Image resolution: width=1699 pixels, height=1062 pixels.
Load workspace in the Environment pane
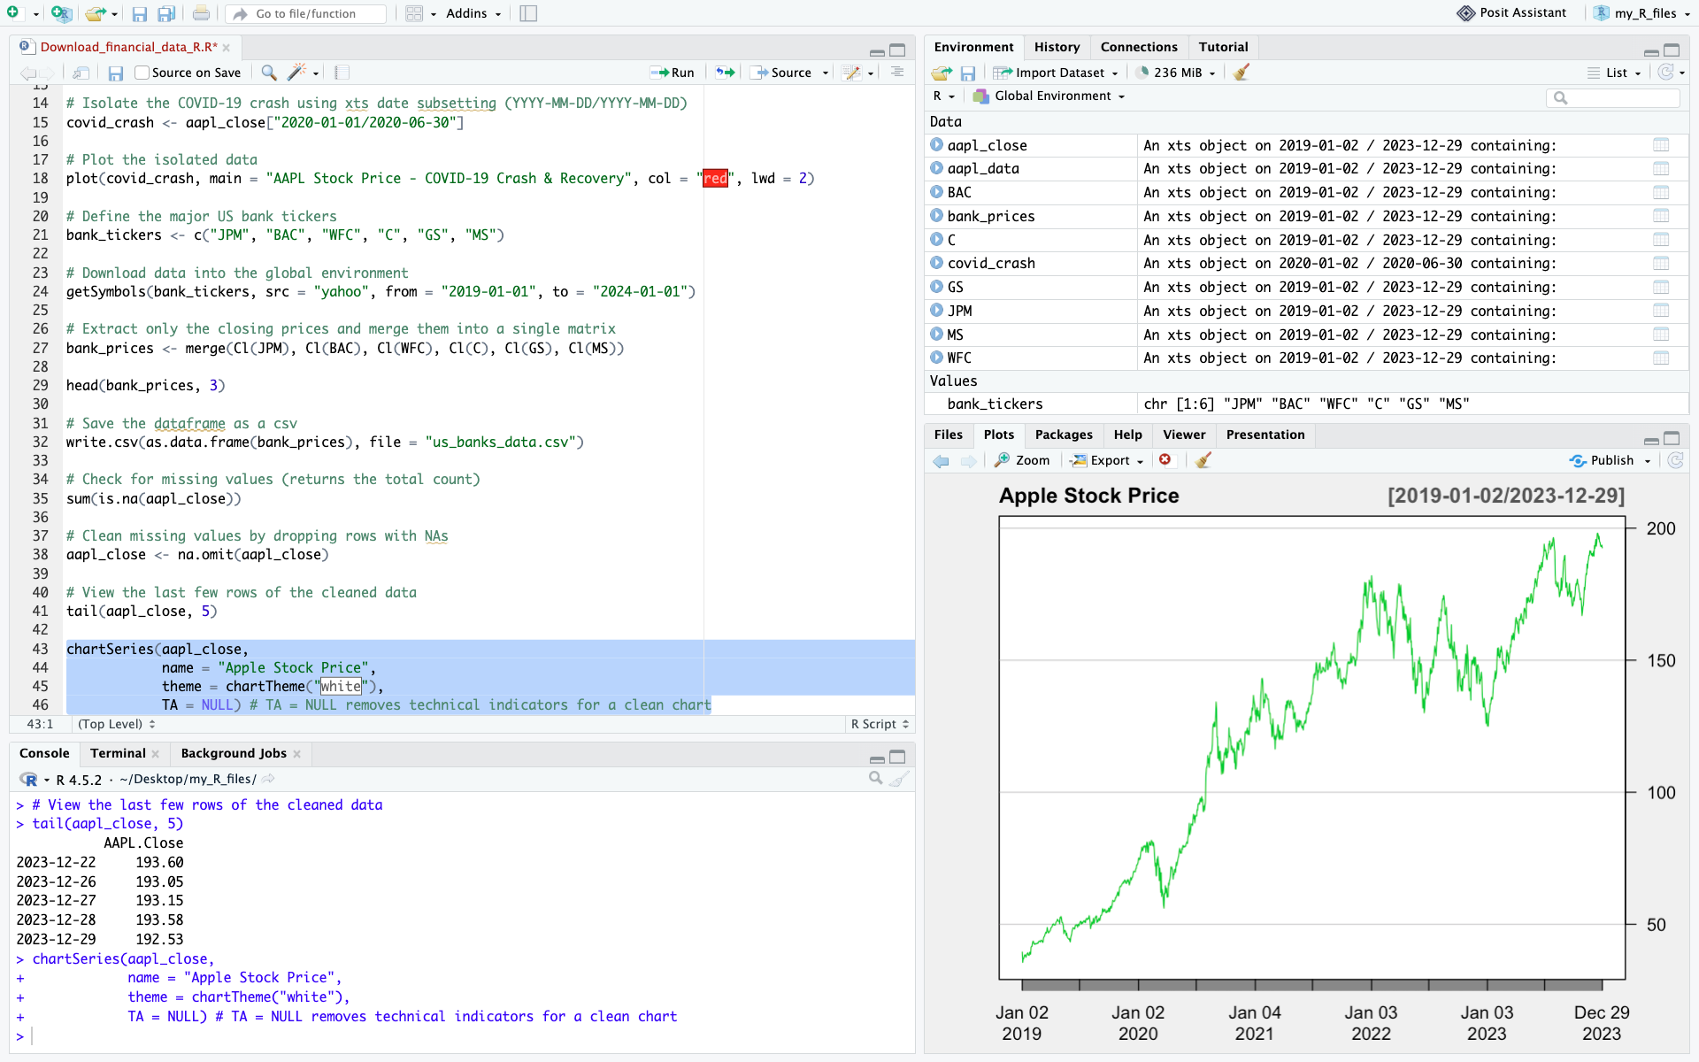coord(942,73)
